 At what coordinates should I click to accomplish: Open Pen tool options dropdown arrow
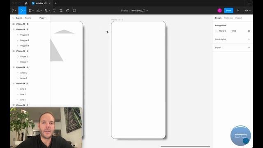pos(49,11)
